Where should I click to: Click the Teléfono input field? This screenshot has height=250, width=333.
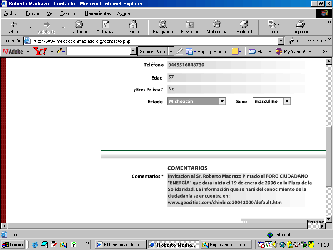pyautogui.click(x=236, y=65)
